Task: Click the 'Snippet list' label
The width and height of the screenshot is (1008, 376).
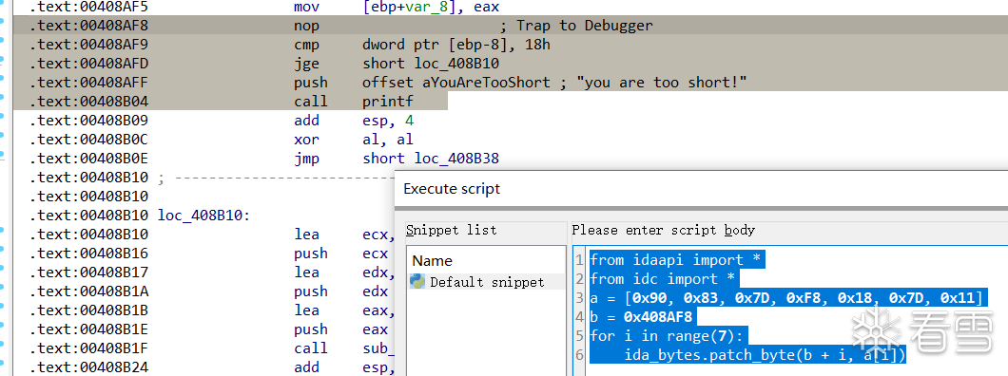Action: [x=452, y=230]
